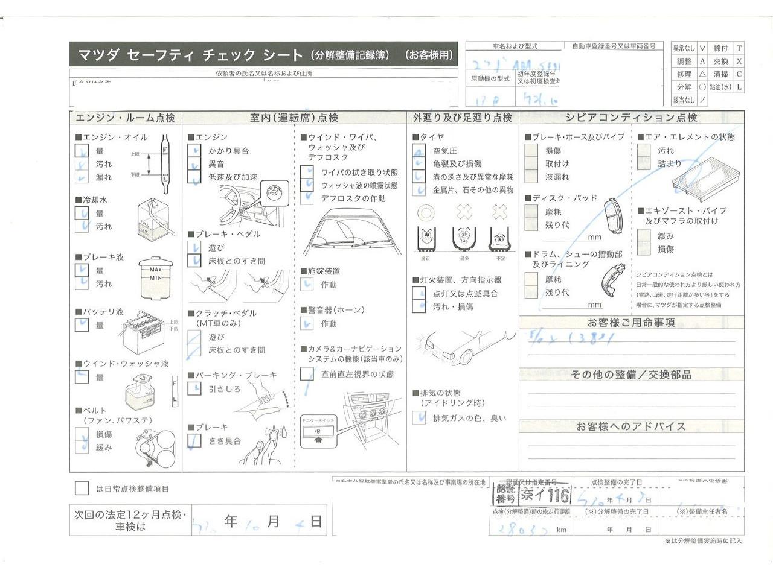773x579 pixels.
Task: Check the 引きしろ box
Action: 194,389
